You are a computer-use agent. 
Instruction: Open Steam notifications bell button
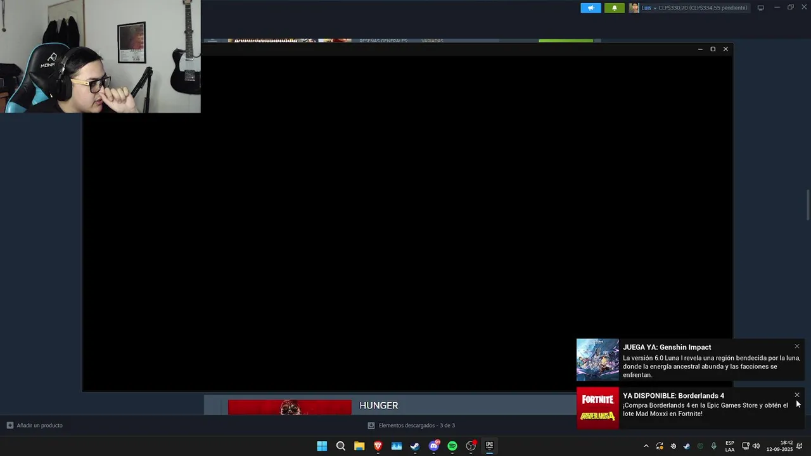click(x=614, y=8)
